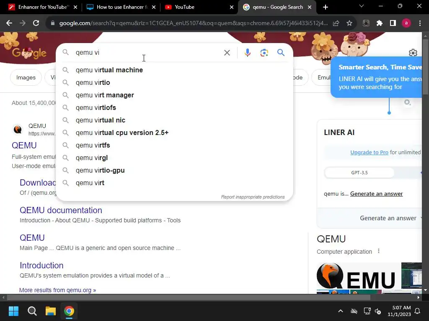Open a new browser tab
Screen dimensions: 429x321
coord(325,7)
